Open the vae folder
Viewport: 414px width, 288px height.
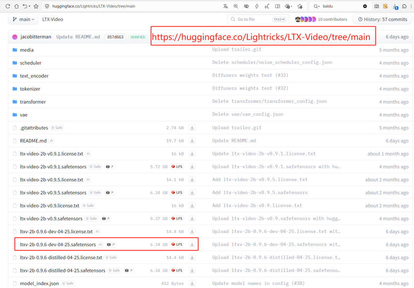[23, 115]
